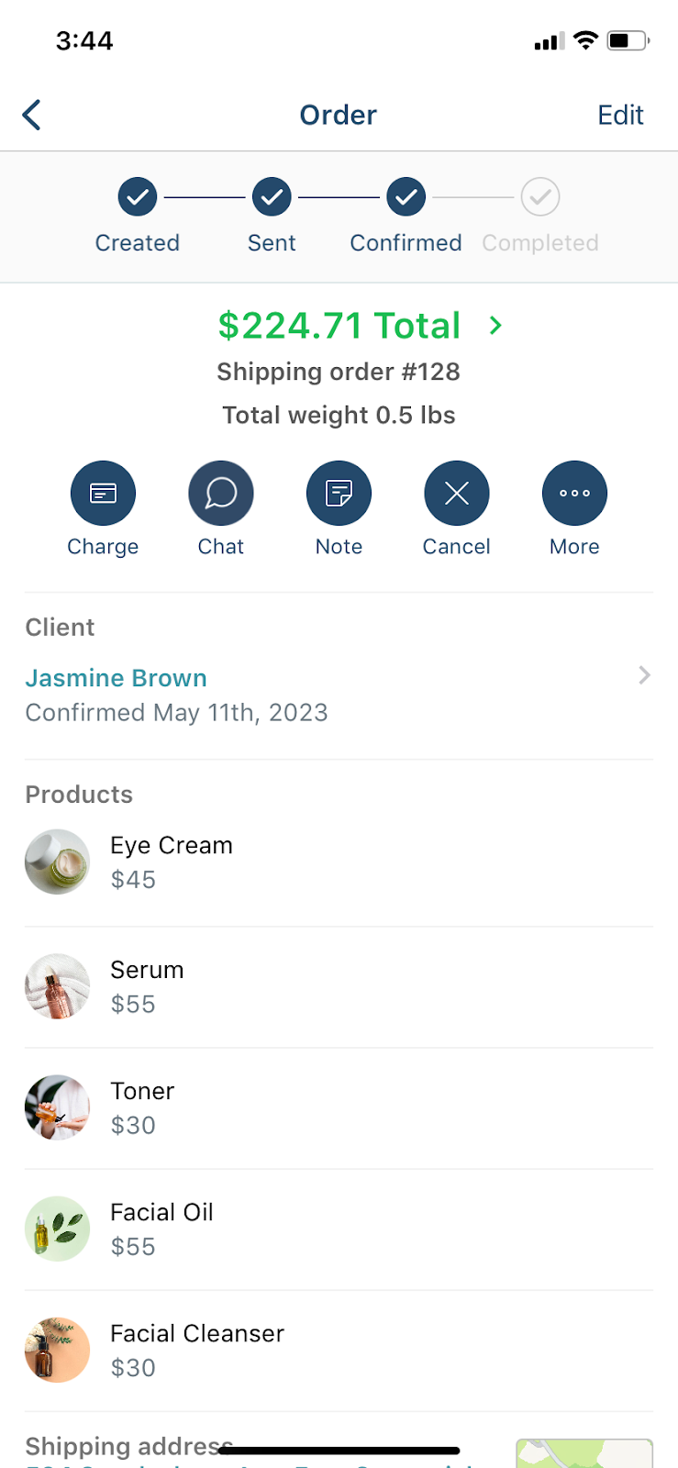678x1468 pixels.
Task: Tap the Wi-Fi status icon
Action: coord(585,40)
